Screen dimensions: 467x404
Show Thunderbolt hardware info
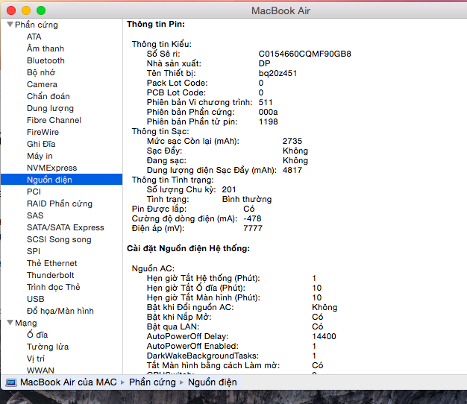point(50,275)
